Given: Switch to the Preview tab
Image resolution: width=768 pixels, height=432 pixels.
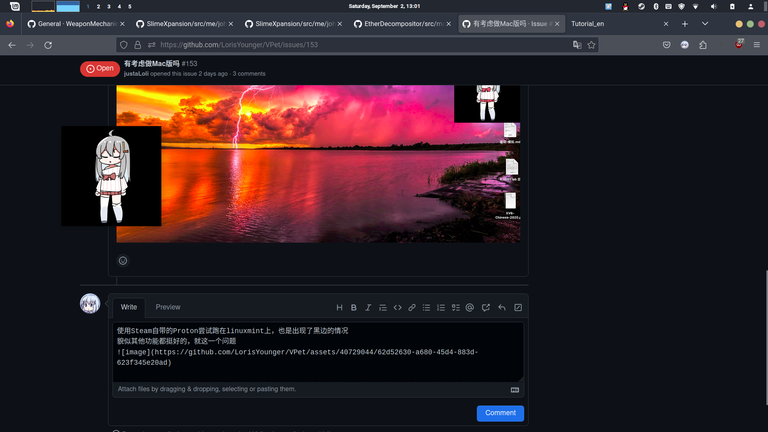Looking at the screenshot, I should click(168, 307).
